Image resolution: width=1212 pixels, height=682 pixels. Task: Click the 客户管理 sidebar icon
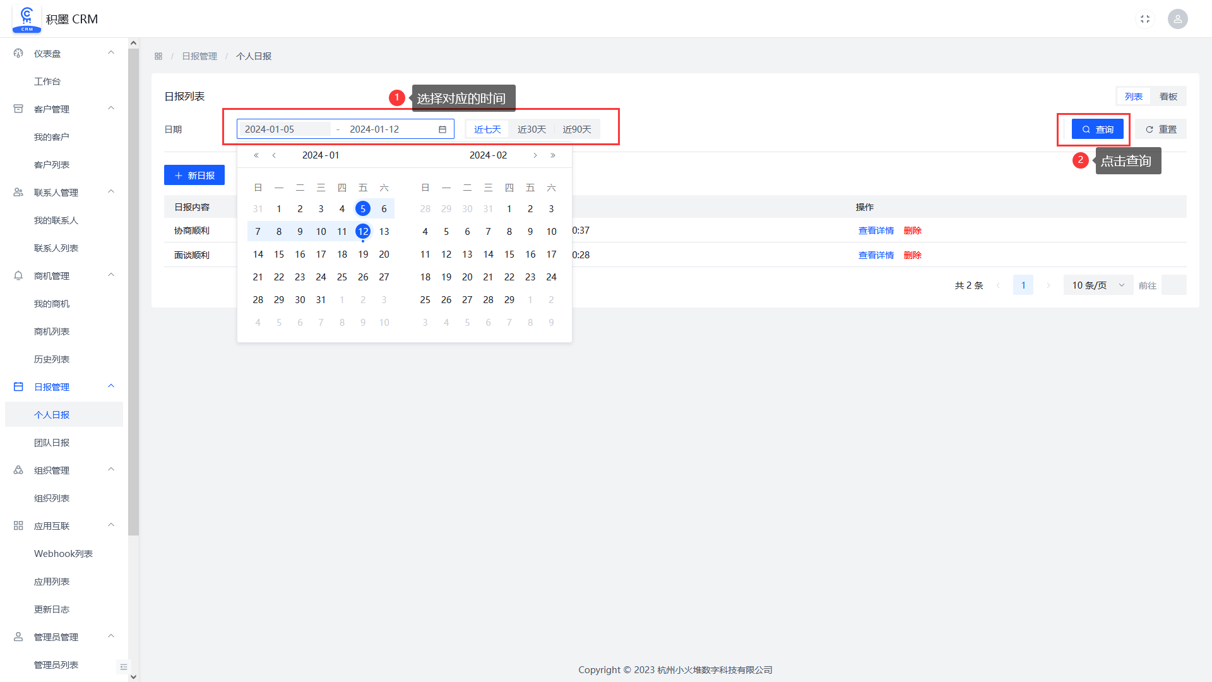click(18, 109)
